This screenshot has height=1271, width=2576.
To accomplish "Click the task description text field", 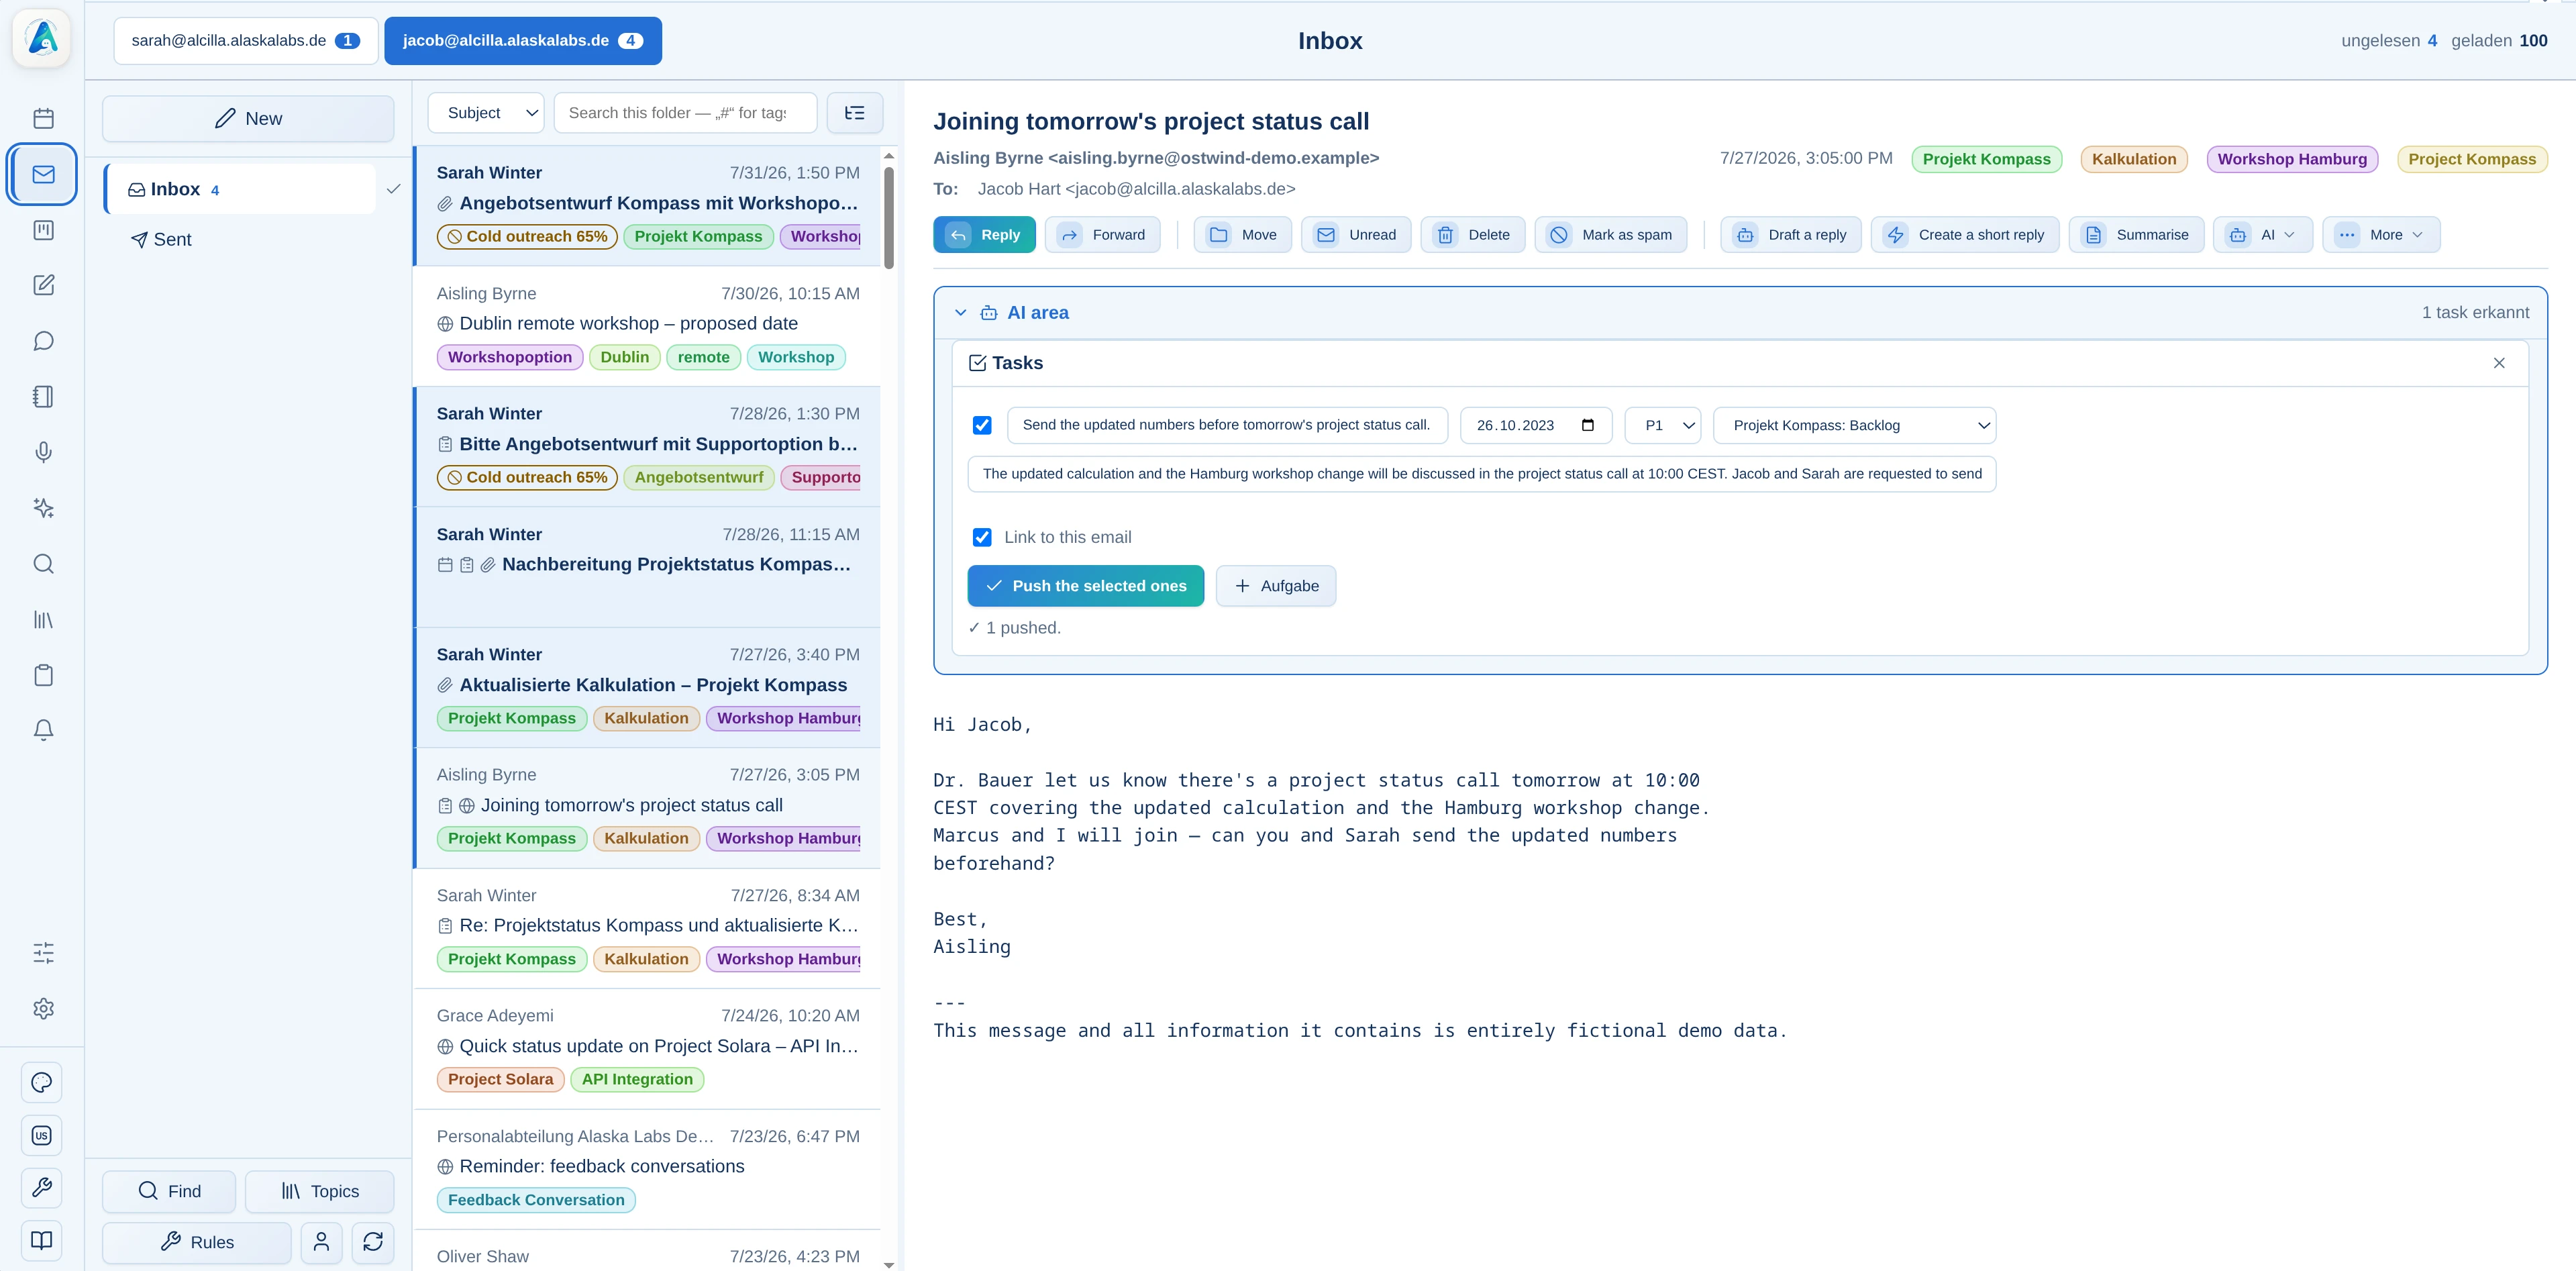I will (1482, 474).
